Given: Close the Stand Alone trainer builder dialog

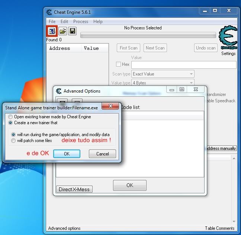Looking at the screenshot, I should 110,107.
